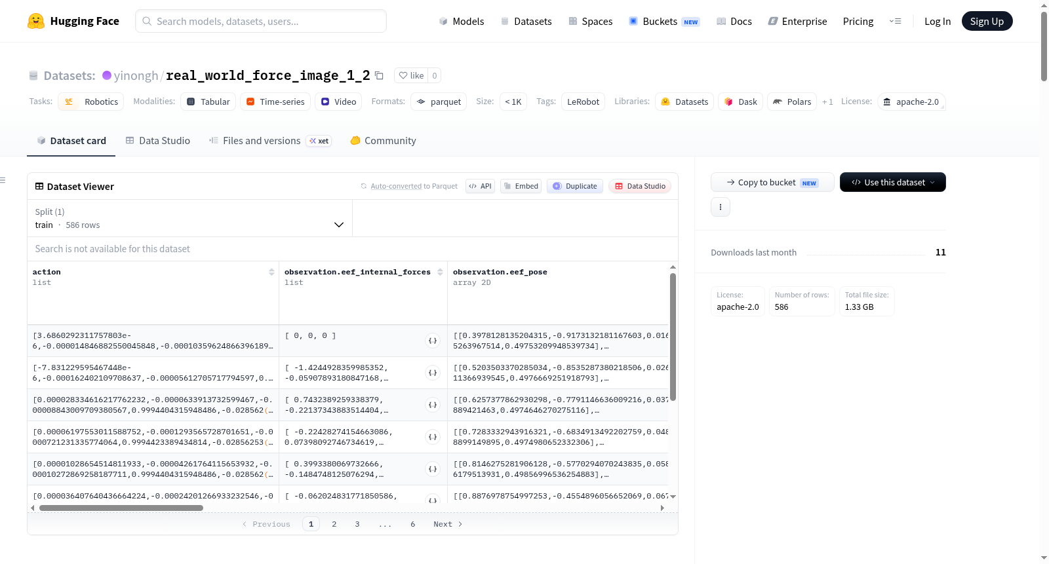Open the Datasets library tag
The image size is (1049, 564).
pyautogui.click(x=684, y=102)
